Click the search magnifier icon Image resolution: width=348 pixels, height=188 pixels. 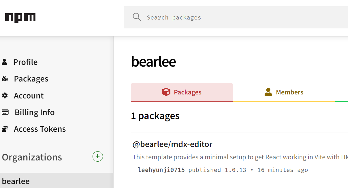pos(137,17)
